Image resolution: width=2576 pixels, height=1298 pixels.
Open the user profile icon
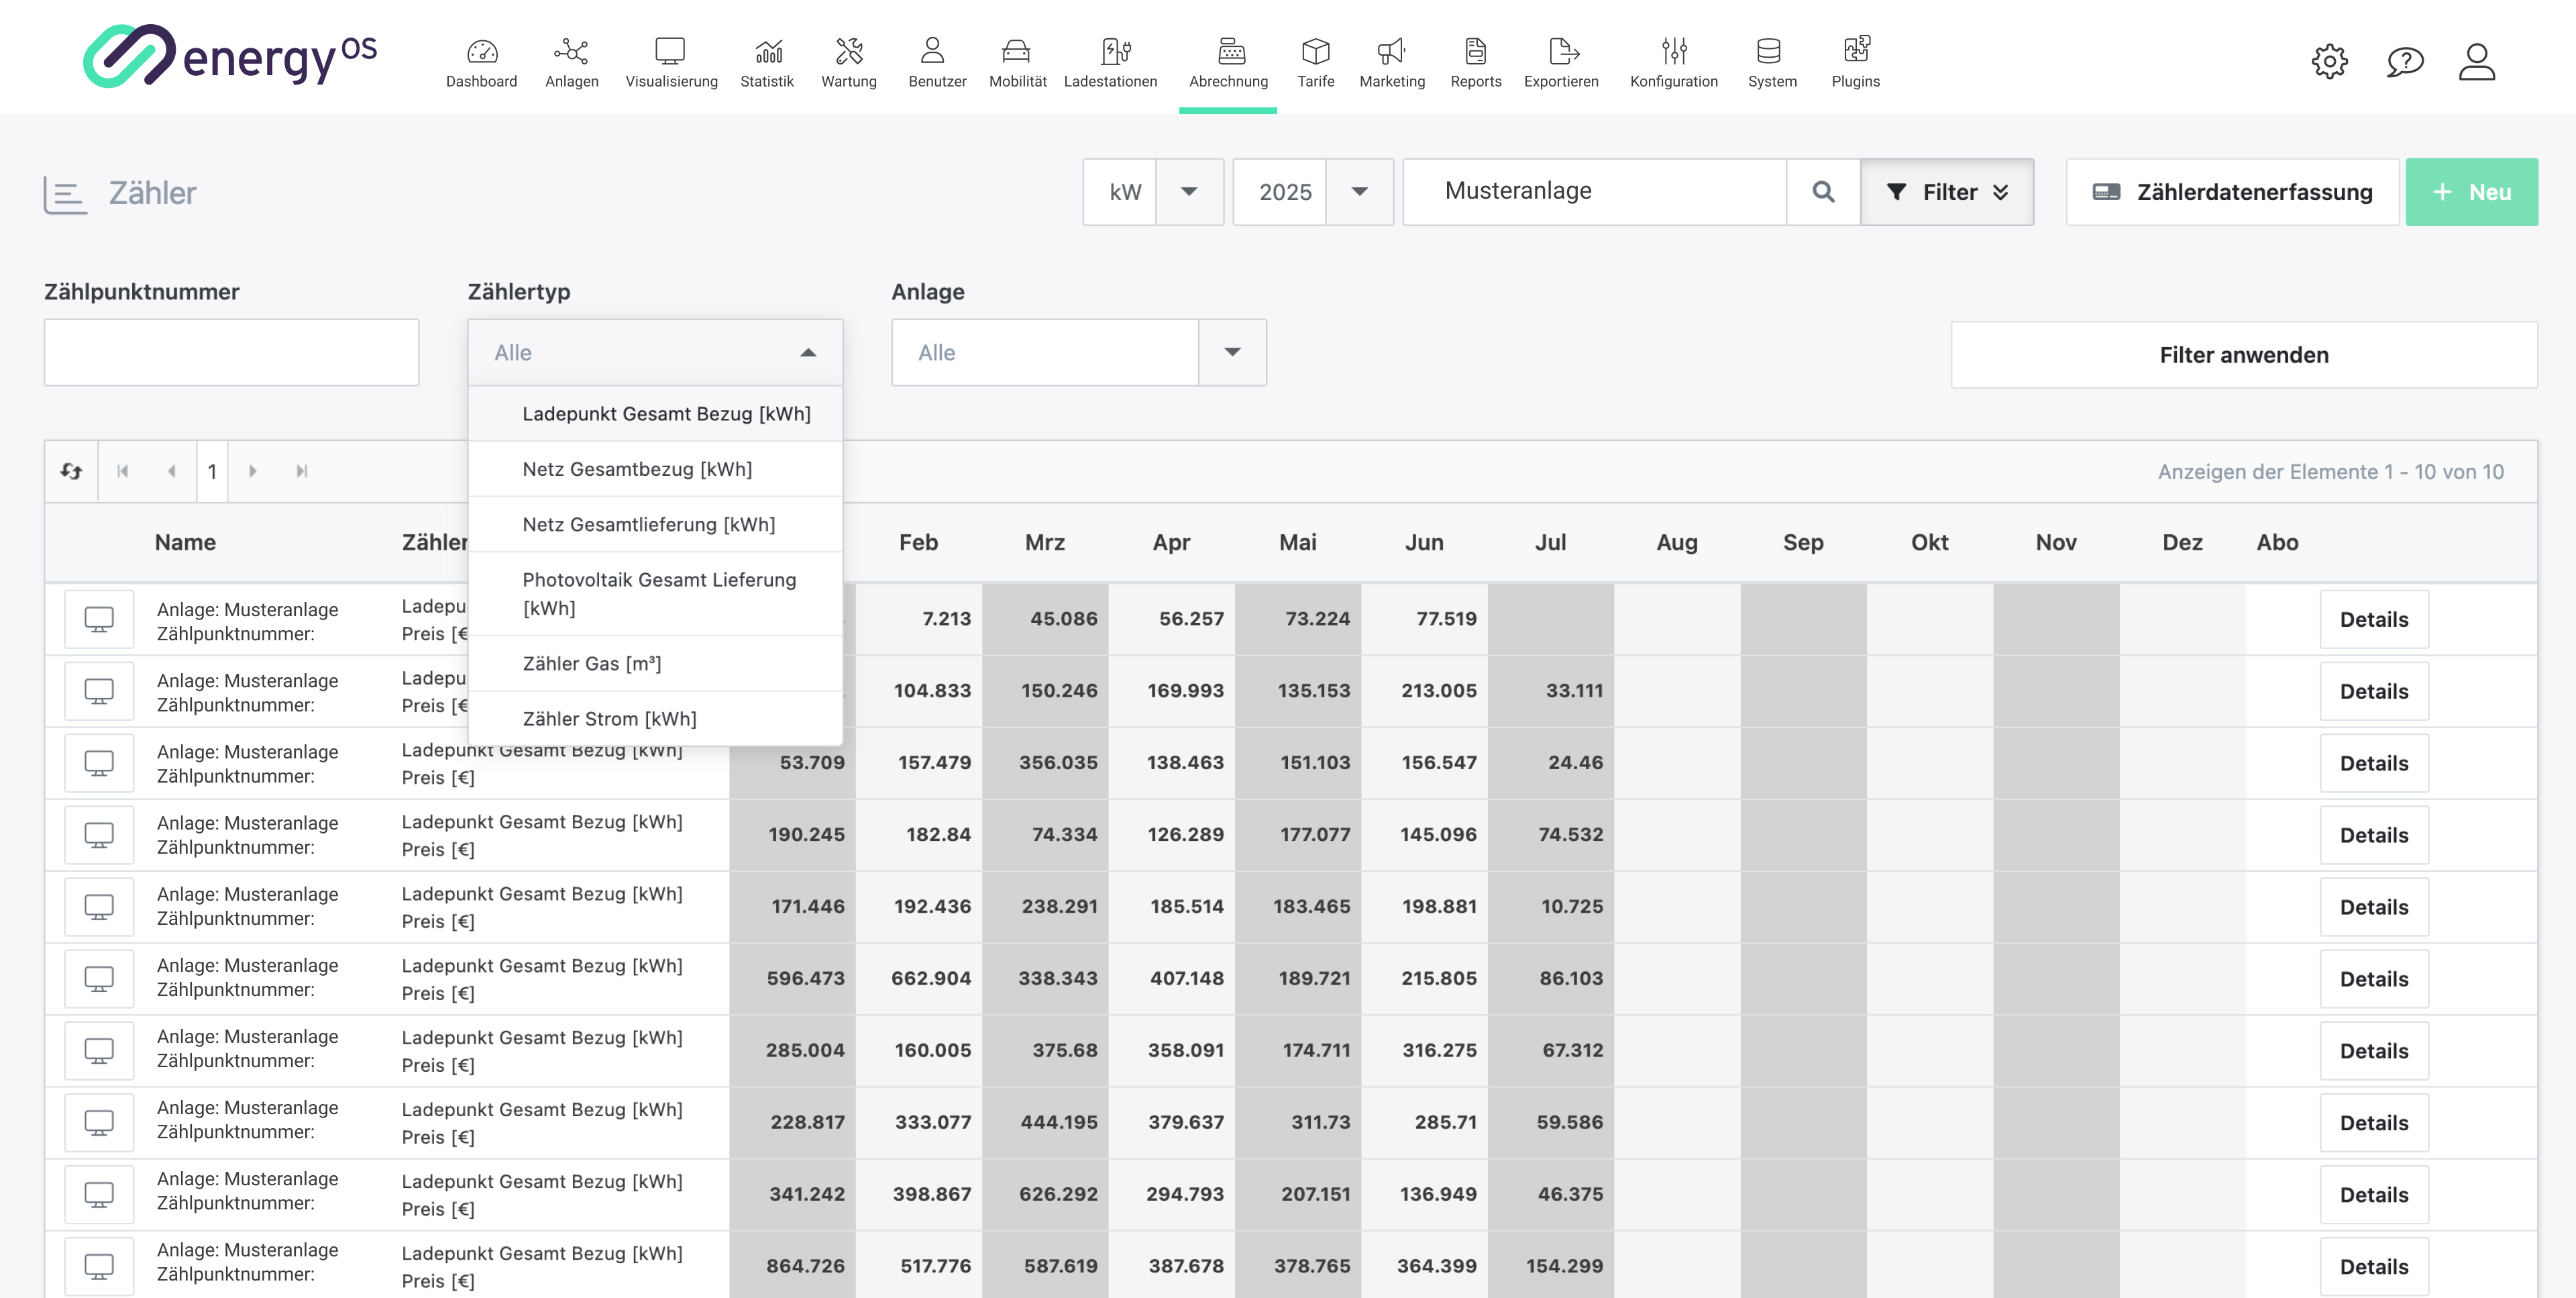(2477, 62)
